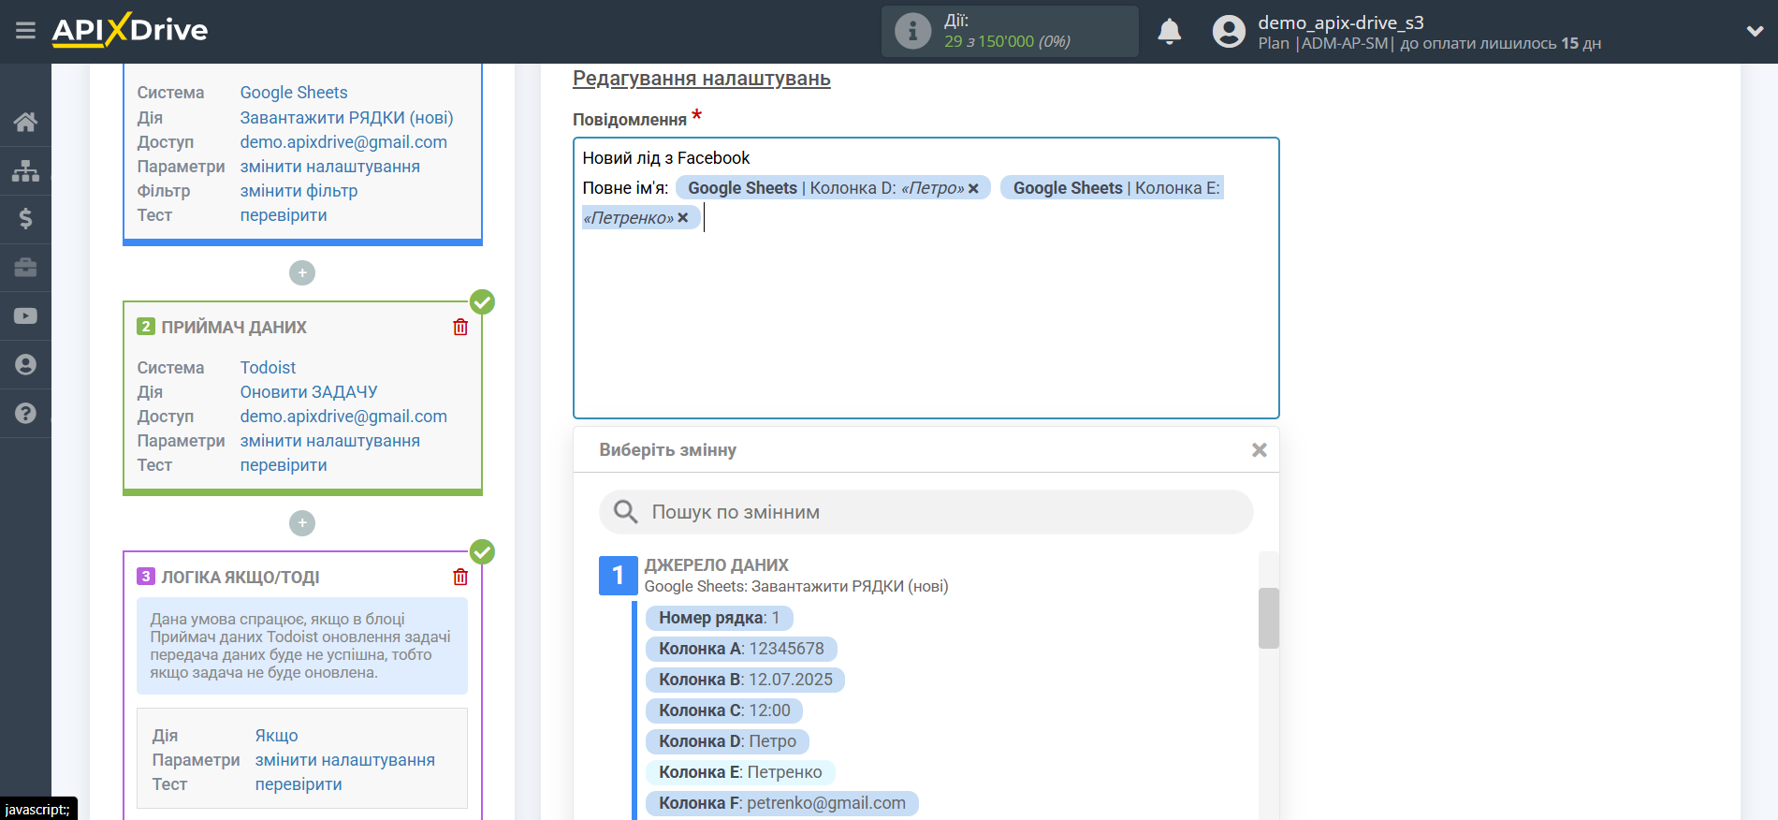
Task: Click source змінити налаштування link
Action: 330,167
